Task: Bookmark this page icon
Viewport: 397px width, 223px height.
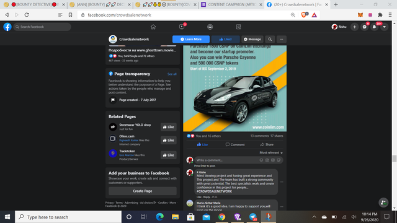Action: (70, 15)
